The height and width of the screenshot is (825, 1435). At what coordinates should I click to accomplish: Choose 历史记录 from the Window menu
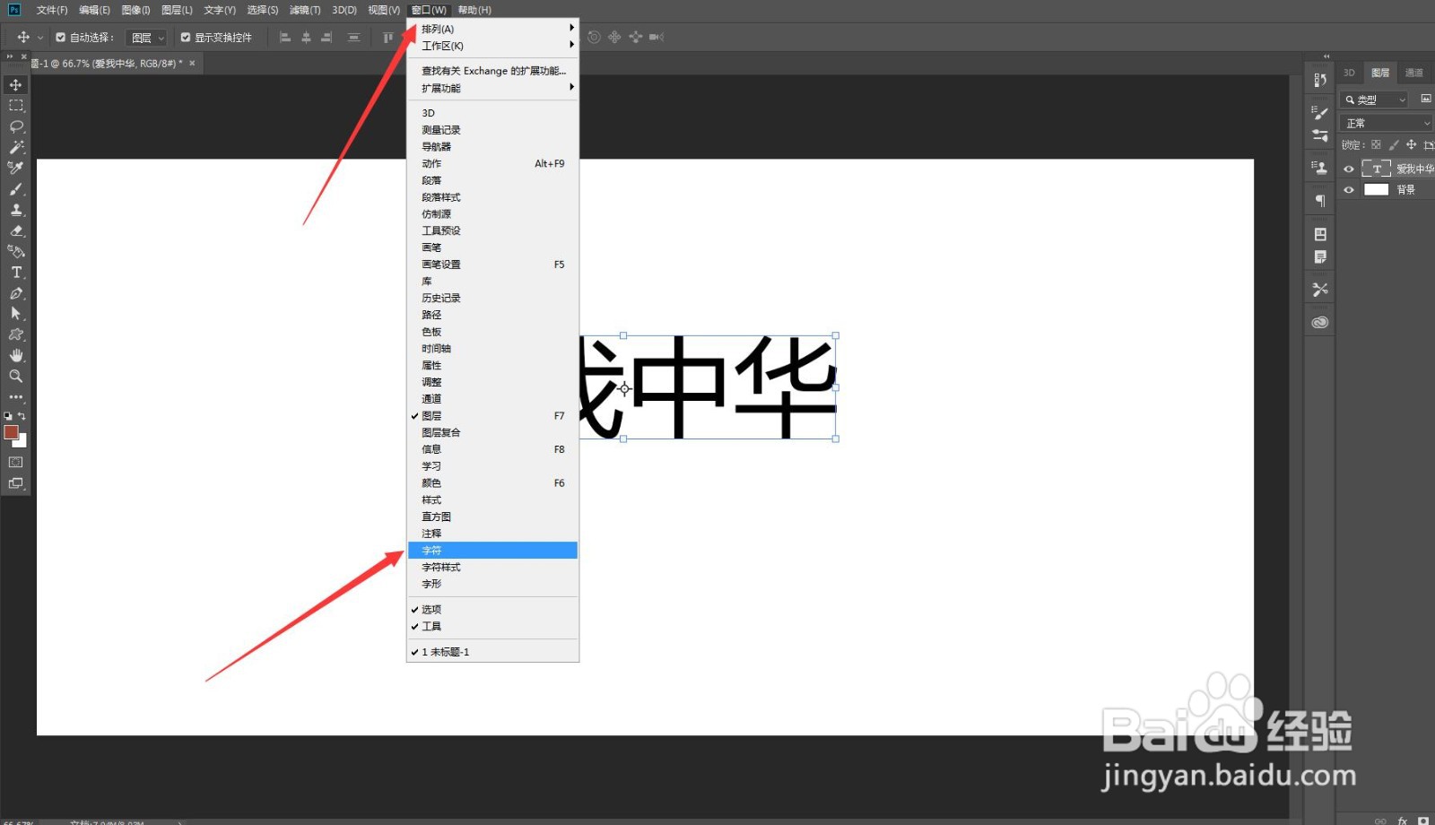(x=492, y=298)
